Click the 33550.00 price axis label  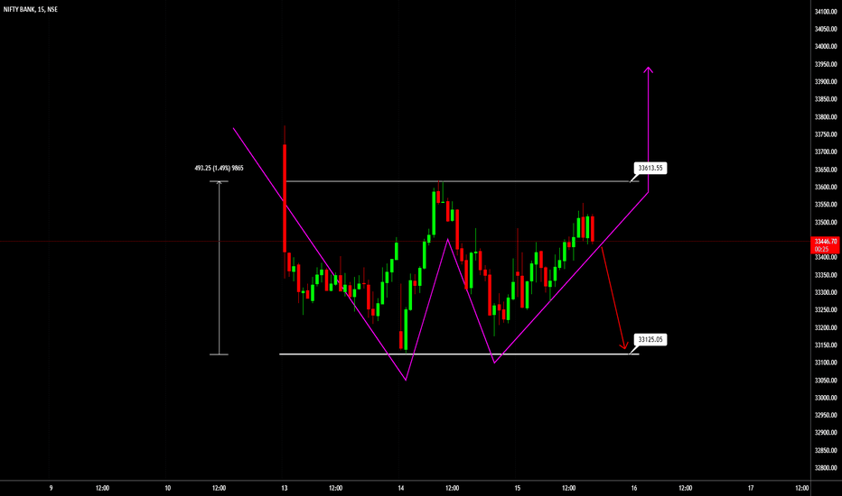[826, 205]
